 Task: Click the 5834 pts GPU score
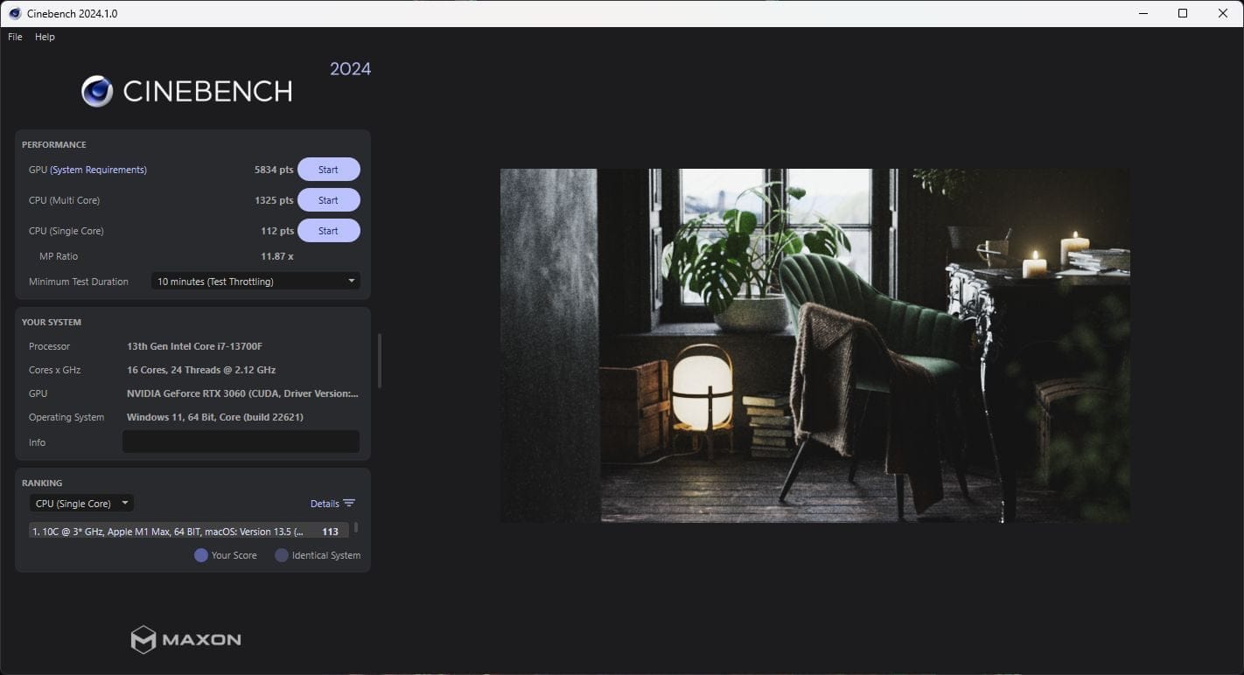[x=274, y=170]
